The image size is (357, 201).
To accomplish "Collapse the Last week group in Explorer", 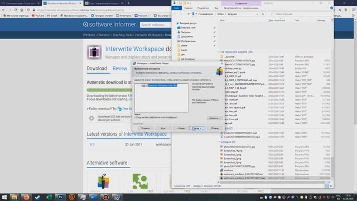I will click(219, 52).
